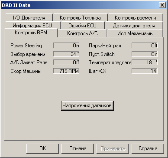Switch to the Контроль A/C tab
The width and height of the screenshot is (168, 158).
click(x=82, y=33)
